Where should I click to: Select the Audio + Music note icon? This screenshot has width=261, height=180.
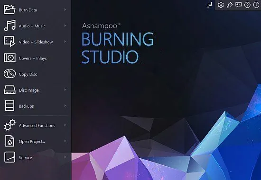(9, 26)
